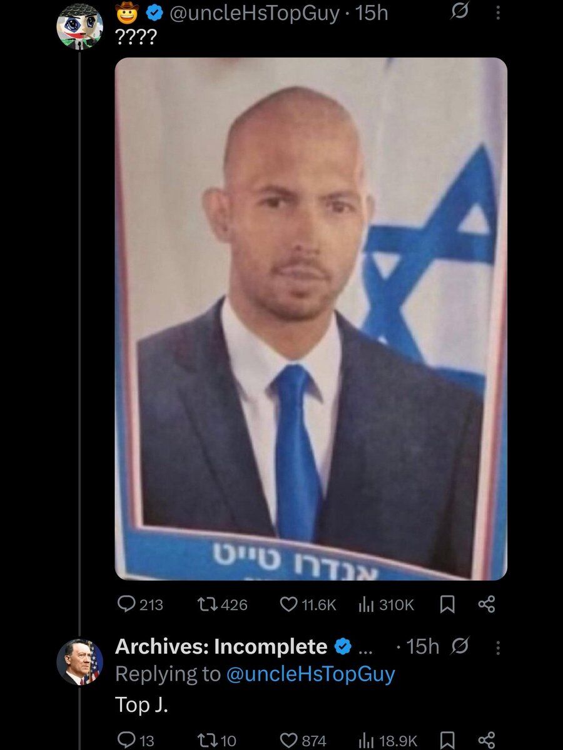The height and width of the screenshot is (750, 563).
Task: Open the three-dot menu on the top post
Action: coord(497,13)
